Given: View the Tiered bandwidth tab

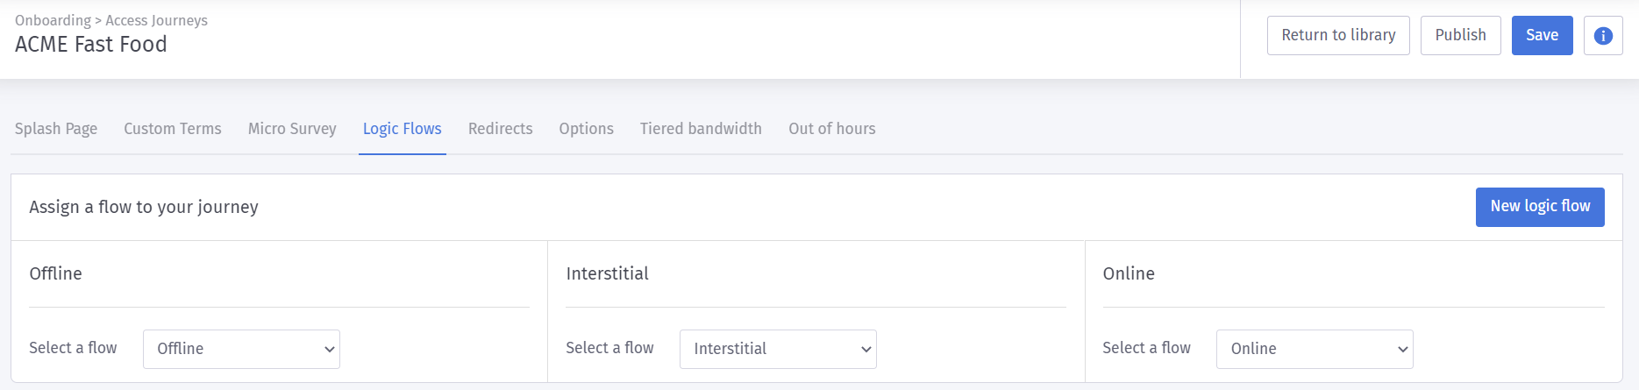Looking at the screenshot, I should tap(701, 129).
